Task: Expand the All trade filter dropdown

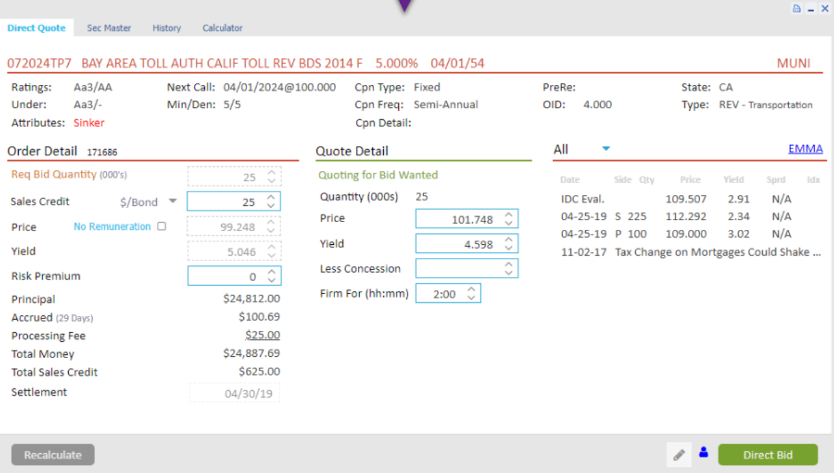Action: point(606,149)
